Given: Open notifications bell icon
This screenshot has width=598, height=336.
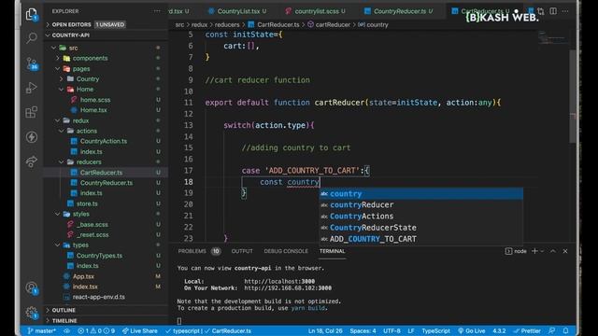Looking at the screenshot, I should click(x=565, y=330).
